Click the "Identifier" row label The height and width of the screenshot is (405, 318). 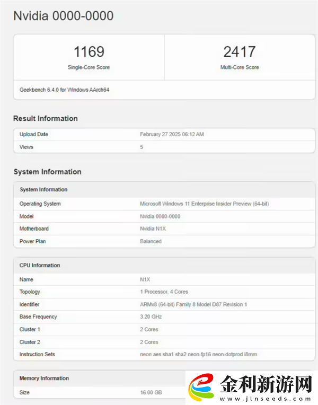29,304
